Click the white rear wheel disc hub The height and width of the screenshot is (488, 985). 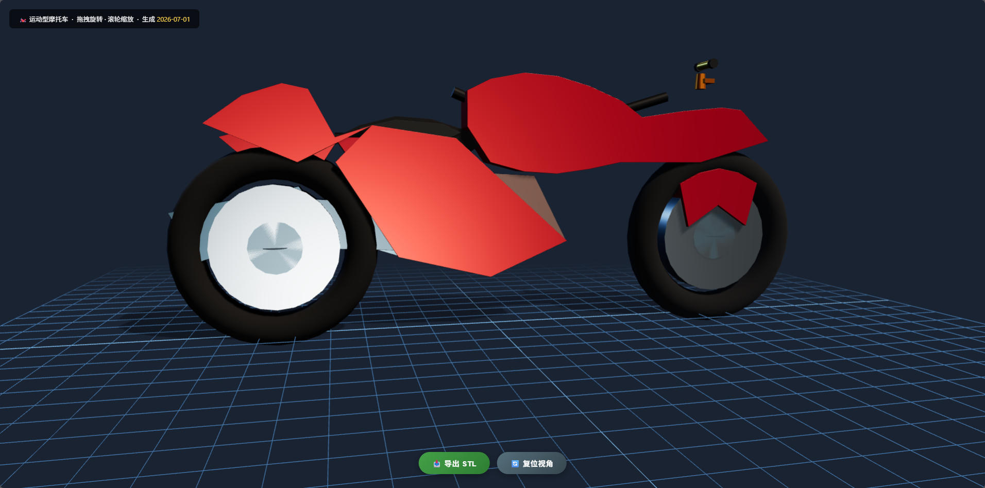(275, 248)
